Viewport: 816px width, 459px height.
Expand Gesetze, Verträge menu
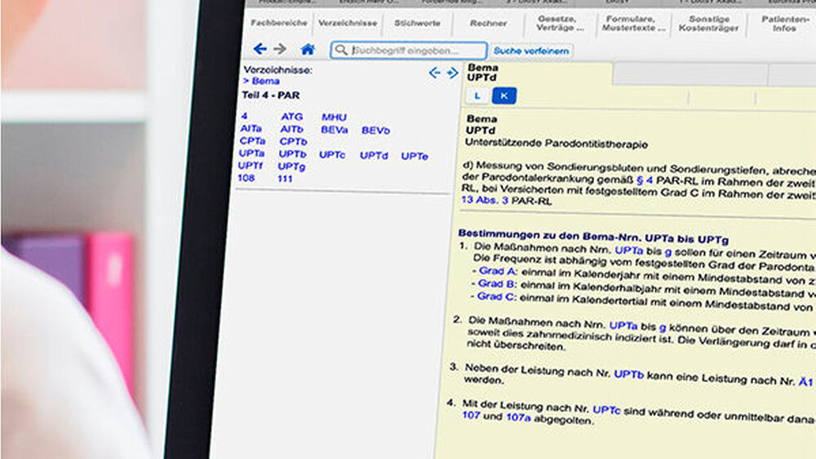pyautogui.click(x=560, y=24)
